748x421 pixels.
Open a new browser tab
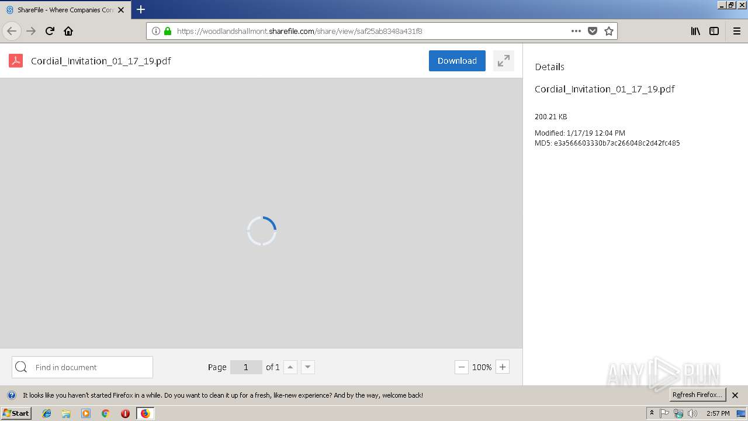[x=141, y=9]
